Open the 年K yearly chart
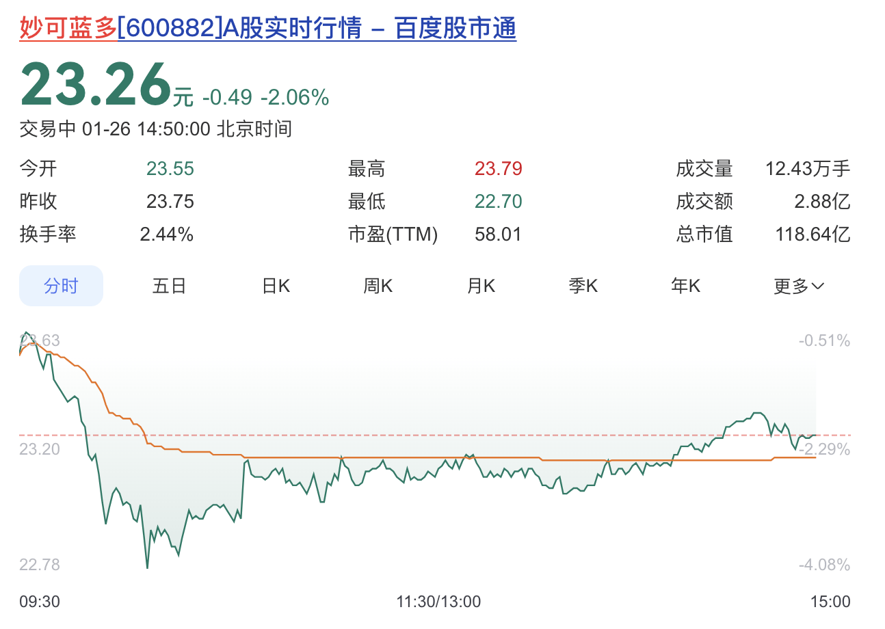Screen dimensions: 885x629 click(685, 286)
